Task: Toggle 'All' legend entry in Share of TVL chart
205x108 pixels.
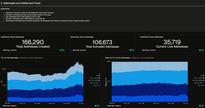Action: [x=202, y=76]
